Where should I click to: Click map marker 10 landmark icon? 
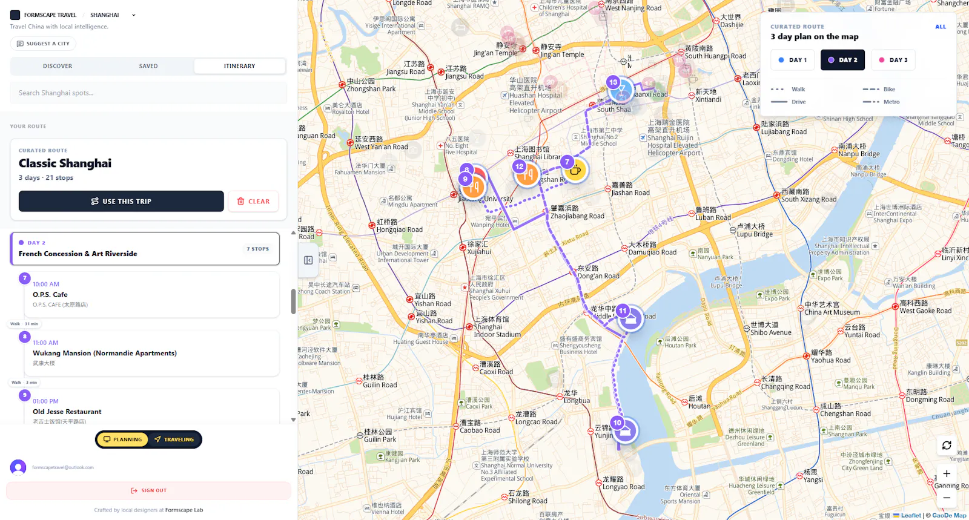tap(625, 431)
